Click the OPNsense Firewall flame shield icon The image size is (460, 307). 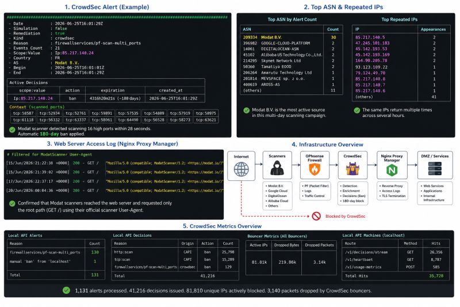[315, 169]
